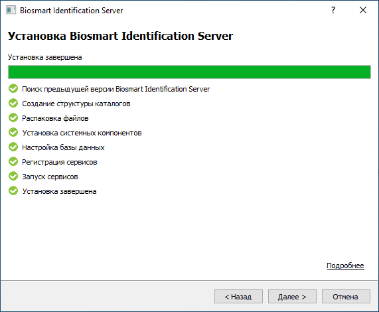The height and width of the screenshot is (312, 379).
Task: Click checkmark icon beside 'Создание структуры каталогов'
Action: pyautogui.click(x=13, y=104)
